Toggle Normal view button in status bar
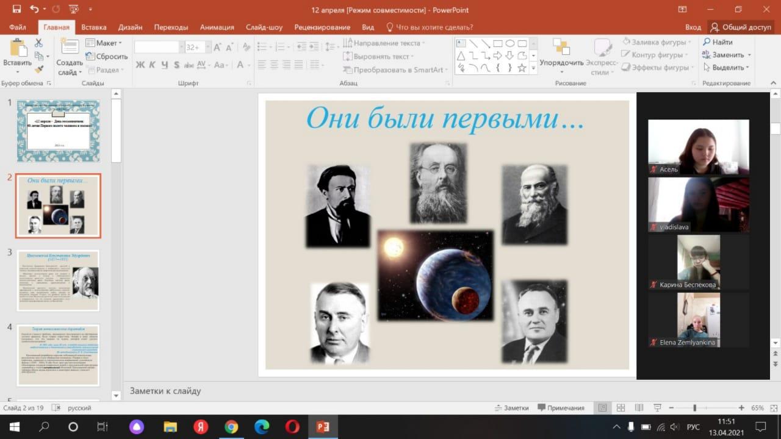The image size is (781, 439). [x=603, y=408]
